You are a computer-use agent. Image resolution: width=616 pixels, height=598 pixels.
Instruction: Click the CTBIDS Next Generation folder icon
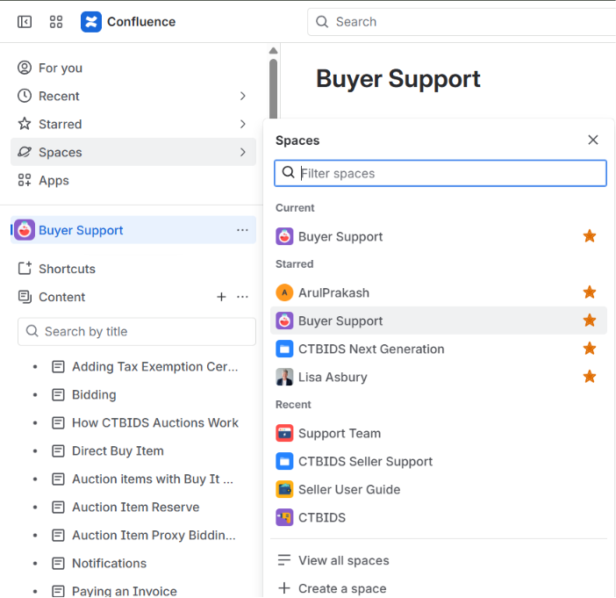[284, 349]
